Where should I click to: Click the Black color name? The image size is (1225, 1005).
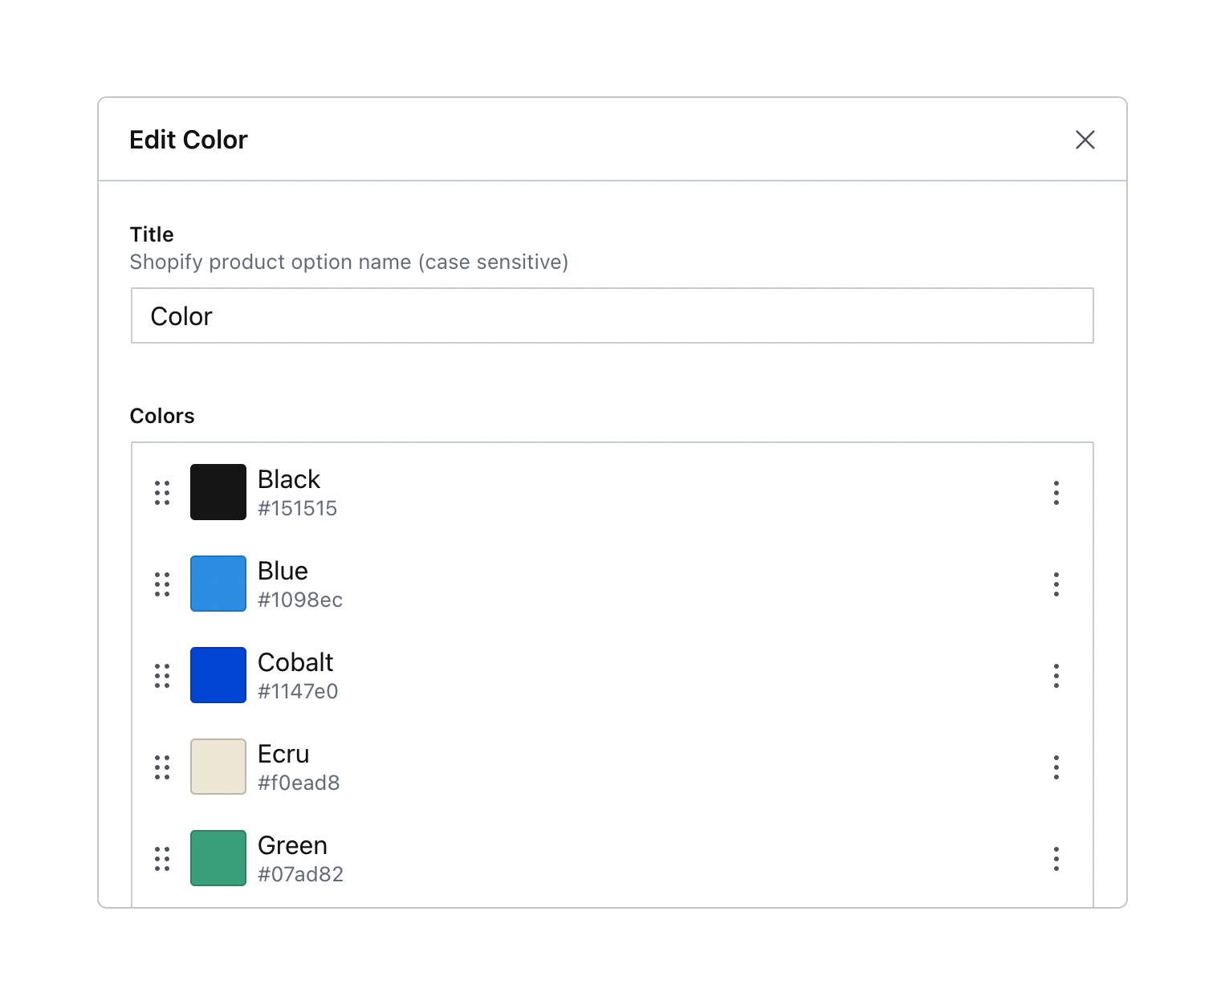[x=289, y=479]
